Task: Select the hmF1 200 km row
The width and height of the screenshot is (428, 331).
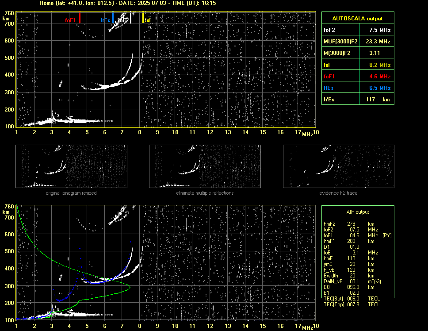Action: pos(348,241)
